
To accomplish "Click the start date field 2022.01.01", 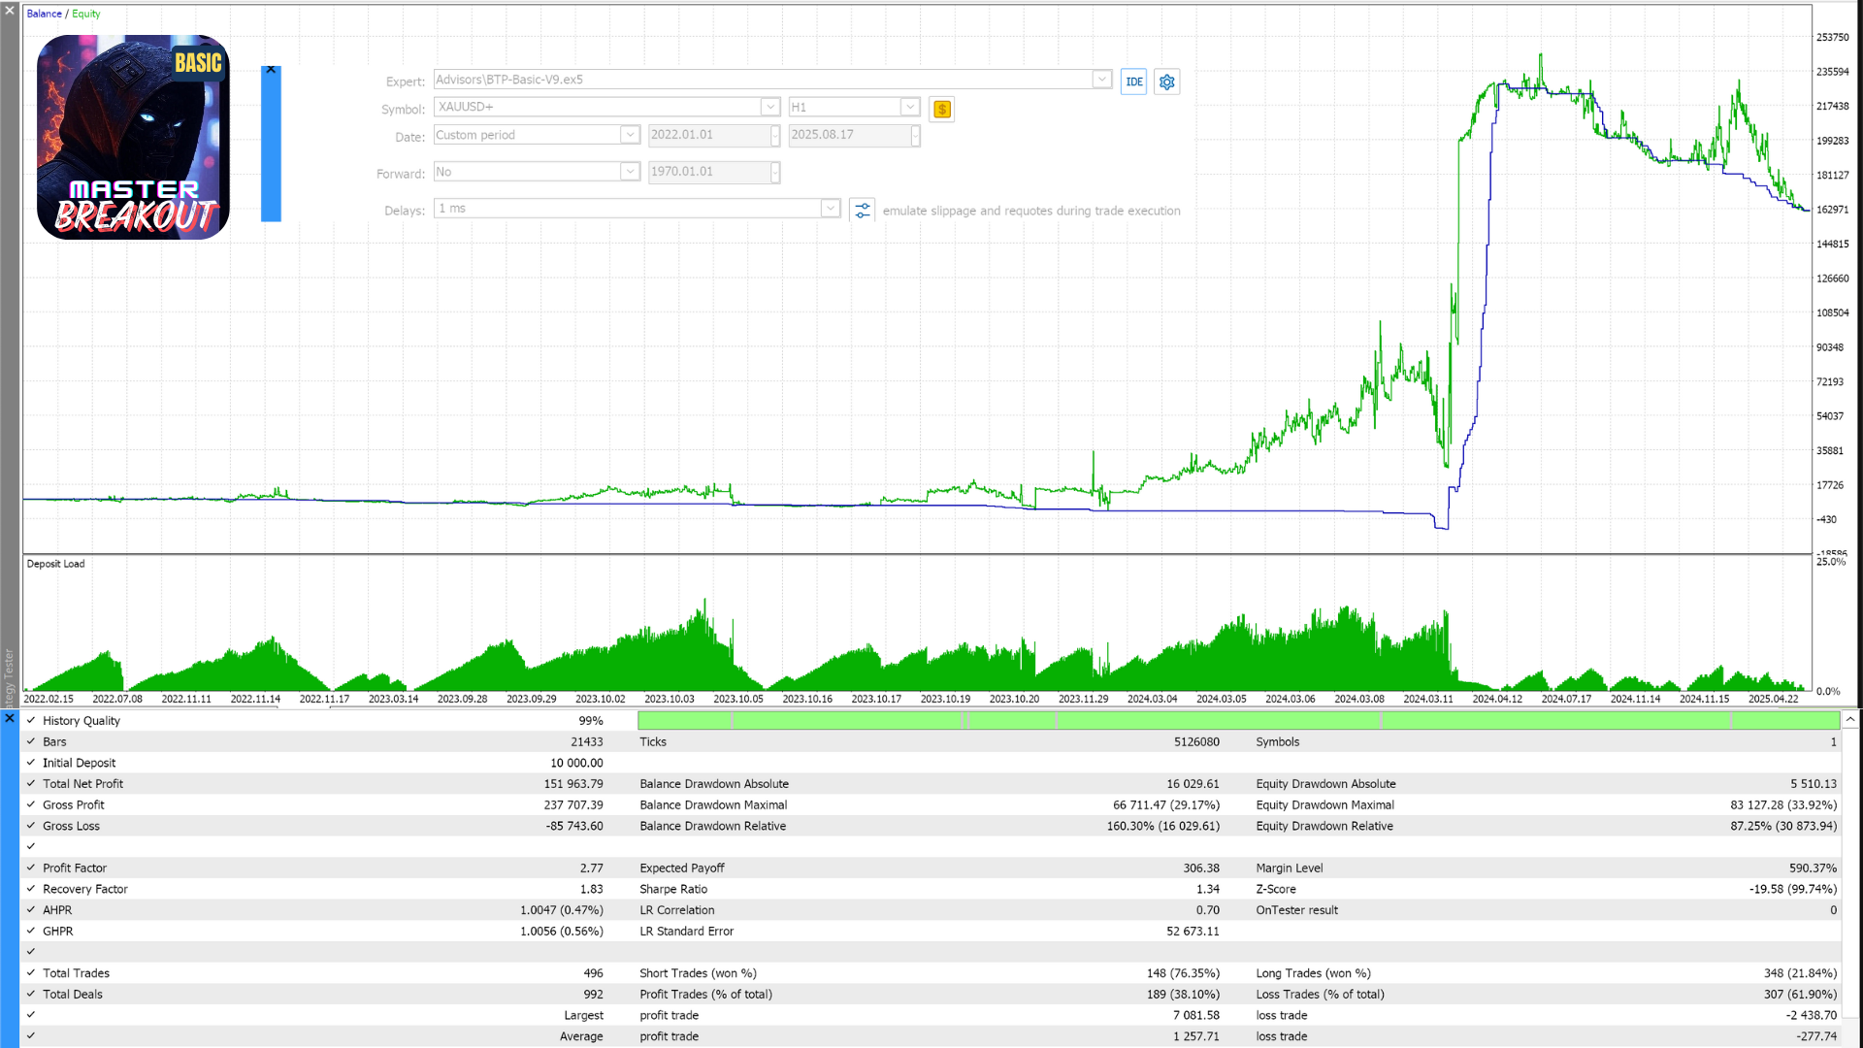I will point(708,135).
